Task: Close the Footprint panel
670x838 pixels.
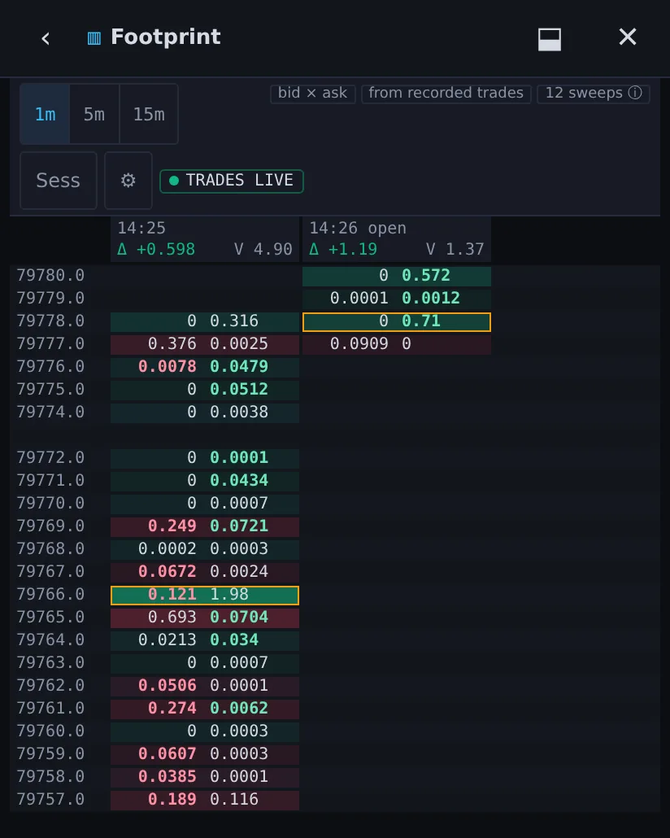Action: point(627,37)
